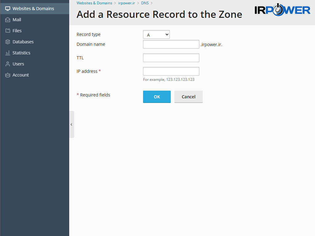Click the "Record type" text label
315x236 pixels.
click(88, 34)
